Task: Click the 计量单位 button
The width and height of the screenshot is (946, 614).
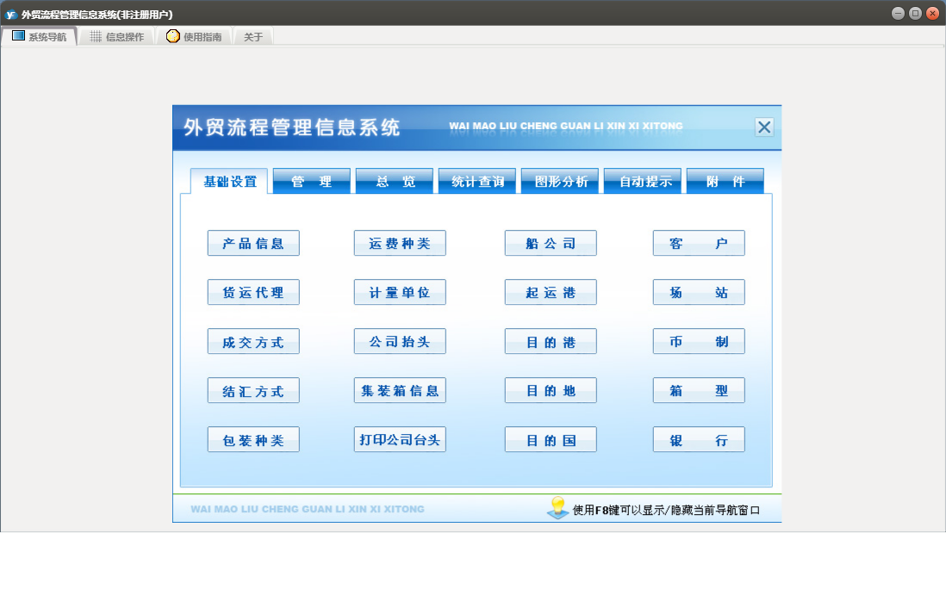Action: (400, 292)
